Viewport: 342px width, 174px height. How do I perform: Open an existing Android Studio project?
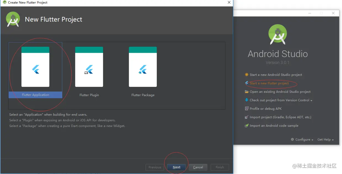click(x=280, y=92)
